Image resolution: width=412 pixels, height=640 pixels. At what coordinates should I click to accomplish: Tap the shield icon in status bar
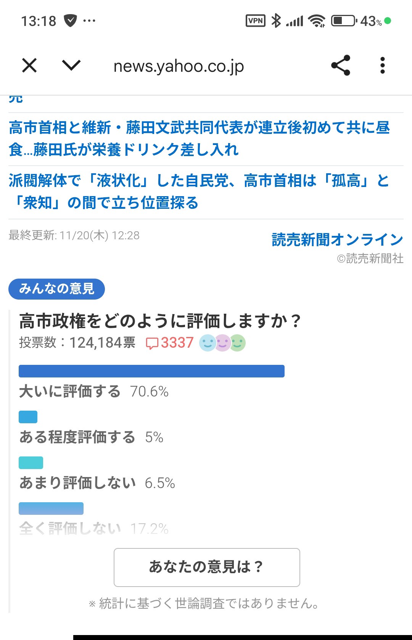pos(70,21)
